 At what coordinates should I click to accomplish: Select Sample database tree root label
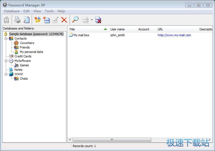pos(36,34)
